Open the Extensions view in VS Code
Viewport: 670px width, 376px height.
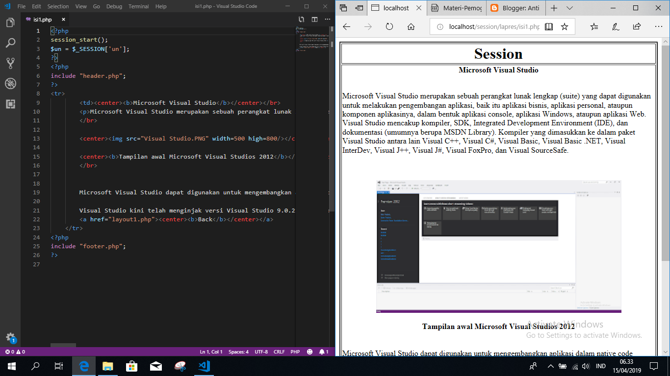coord(10,104)
